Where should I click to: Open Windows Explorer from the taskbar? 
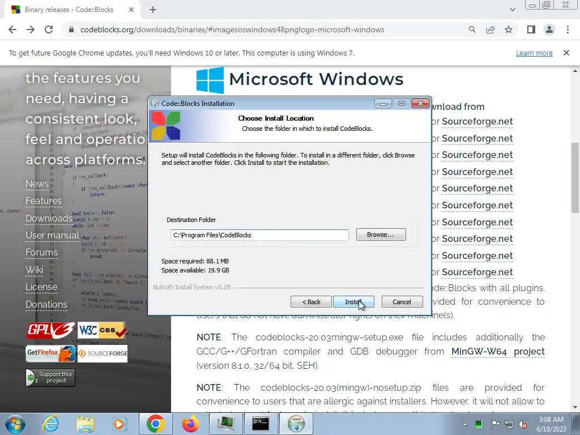point(86,424)
